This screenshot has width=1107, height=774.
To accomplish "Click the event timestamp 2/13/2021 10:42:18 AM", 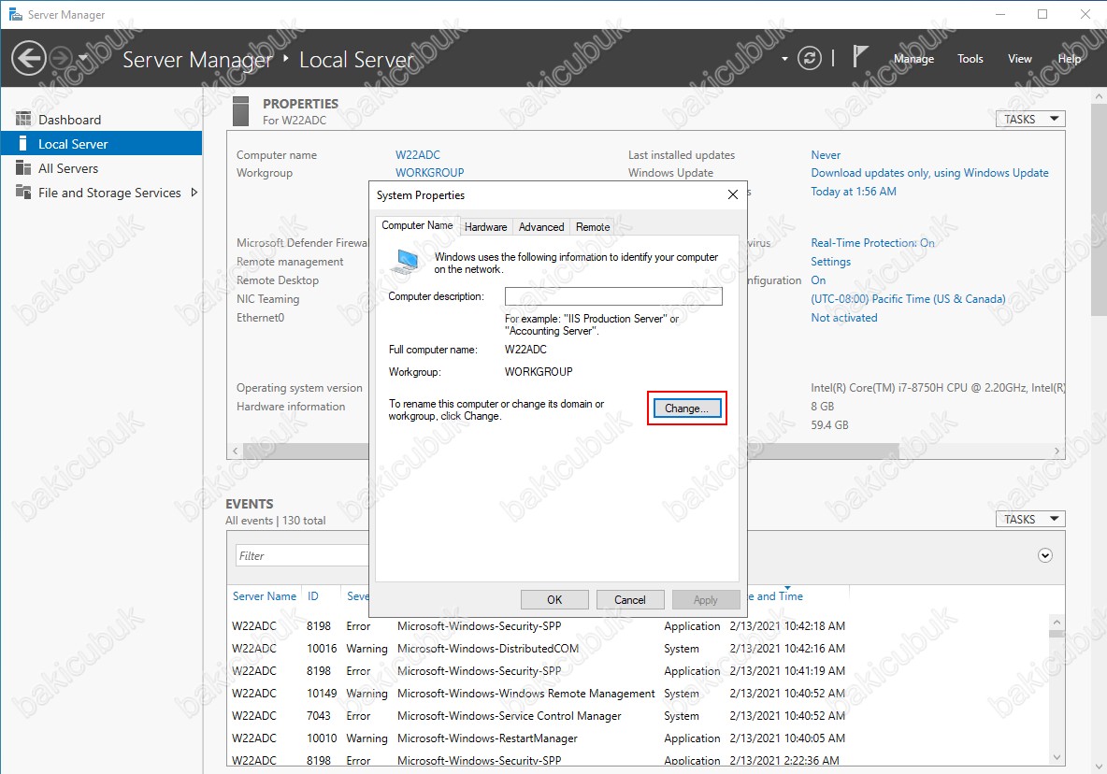I will pyautogui.click(x=787, y=625).
